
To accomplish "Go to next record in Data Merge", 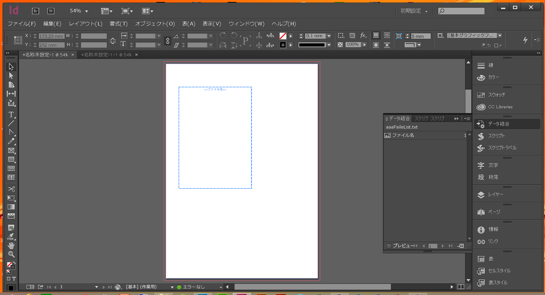I will pyautogui.click(x=443, y=246).
